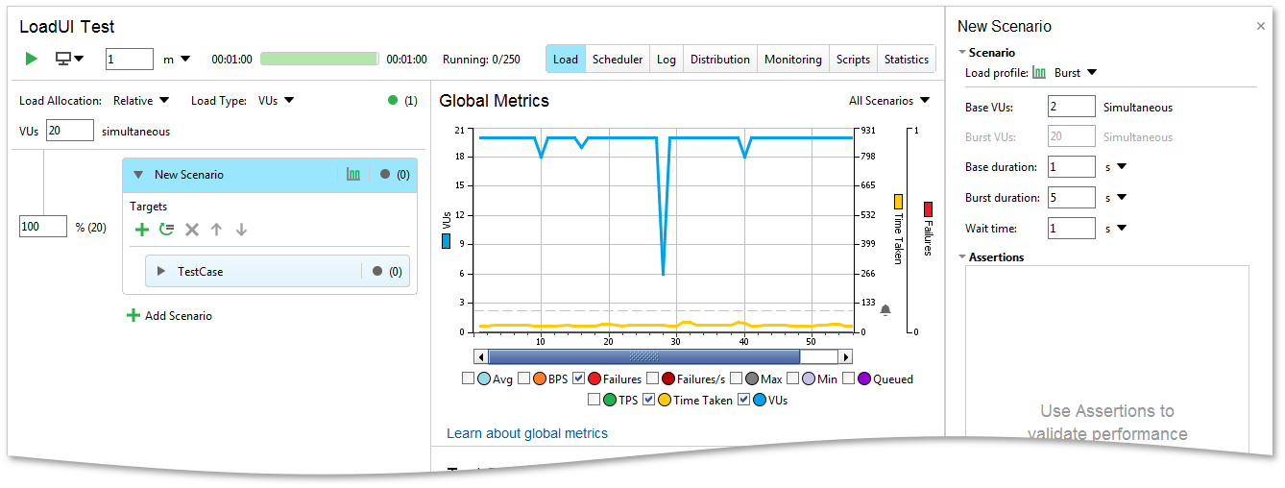Enable the TPS metric checkbox
The height and width of the screenshot is (488, 1285).
coord(594,400)
